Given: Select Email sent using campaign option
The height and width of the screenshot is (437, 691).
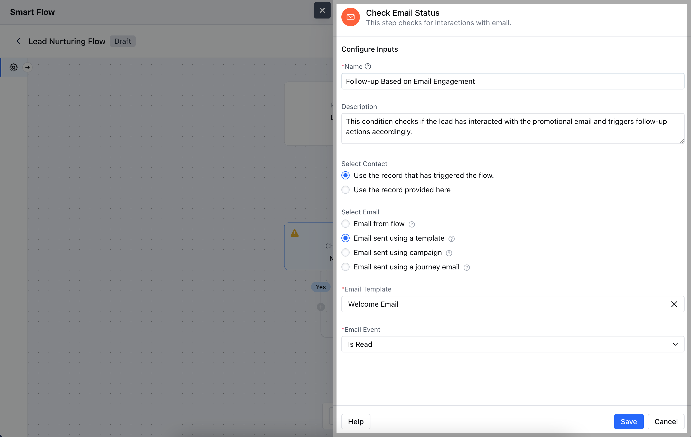Looking at the screenshot, I should coord(345,252).
